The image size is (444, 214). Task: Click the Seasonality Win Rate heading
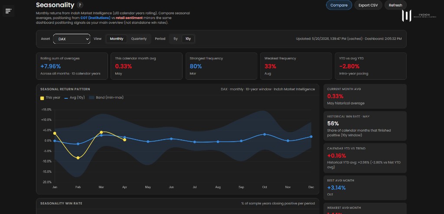pyautogui.click(x=61, y=204)
